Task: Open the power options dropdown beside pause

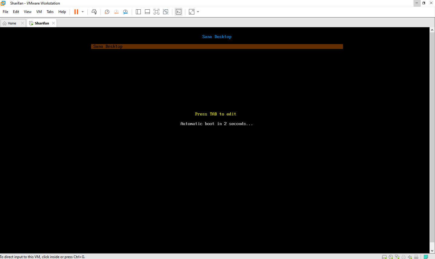Action: (x=83, y=12)
